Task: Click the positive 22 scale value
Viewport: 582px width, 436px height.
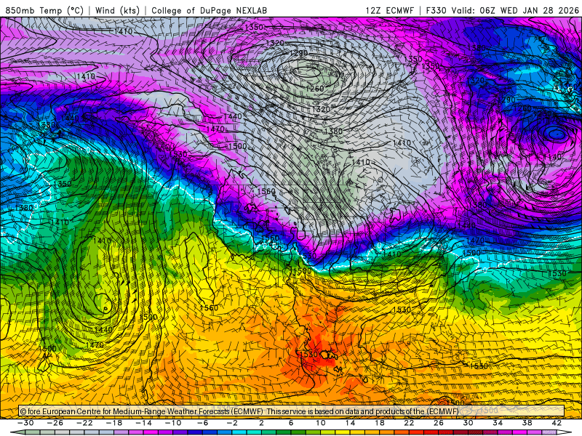Action: (409, 423)
